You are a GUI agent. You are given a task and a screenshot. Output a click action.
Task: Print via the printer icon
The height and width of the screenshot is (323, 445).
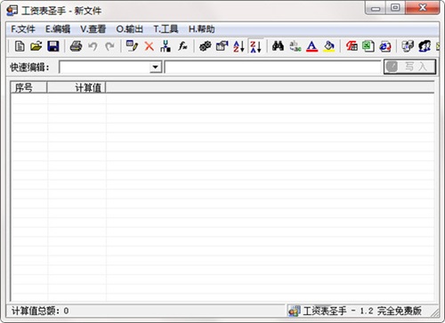(x=76, y=46)
